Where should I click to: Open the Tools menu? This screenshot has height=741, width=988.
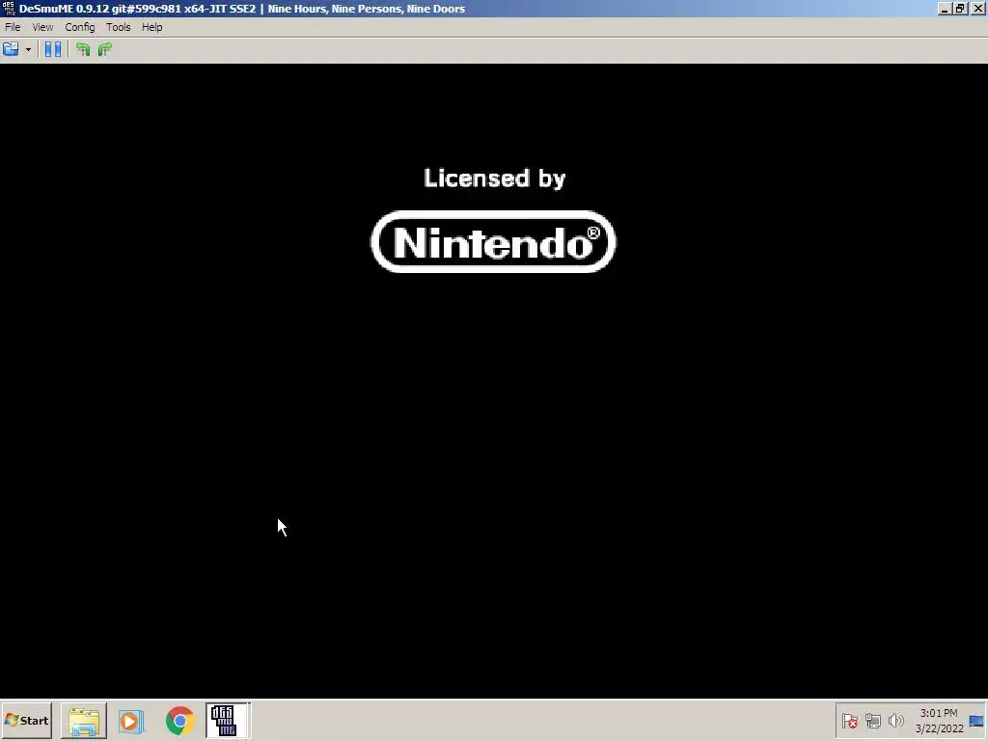(x=119, y=27)
